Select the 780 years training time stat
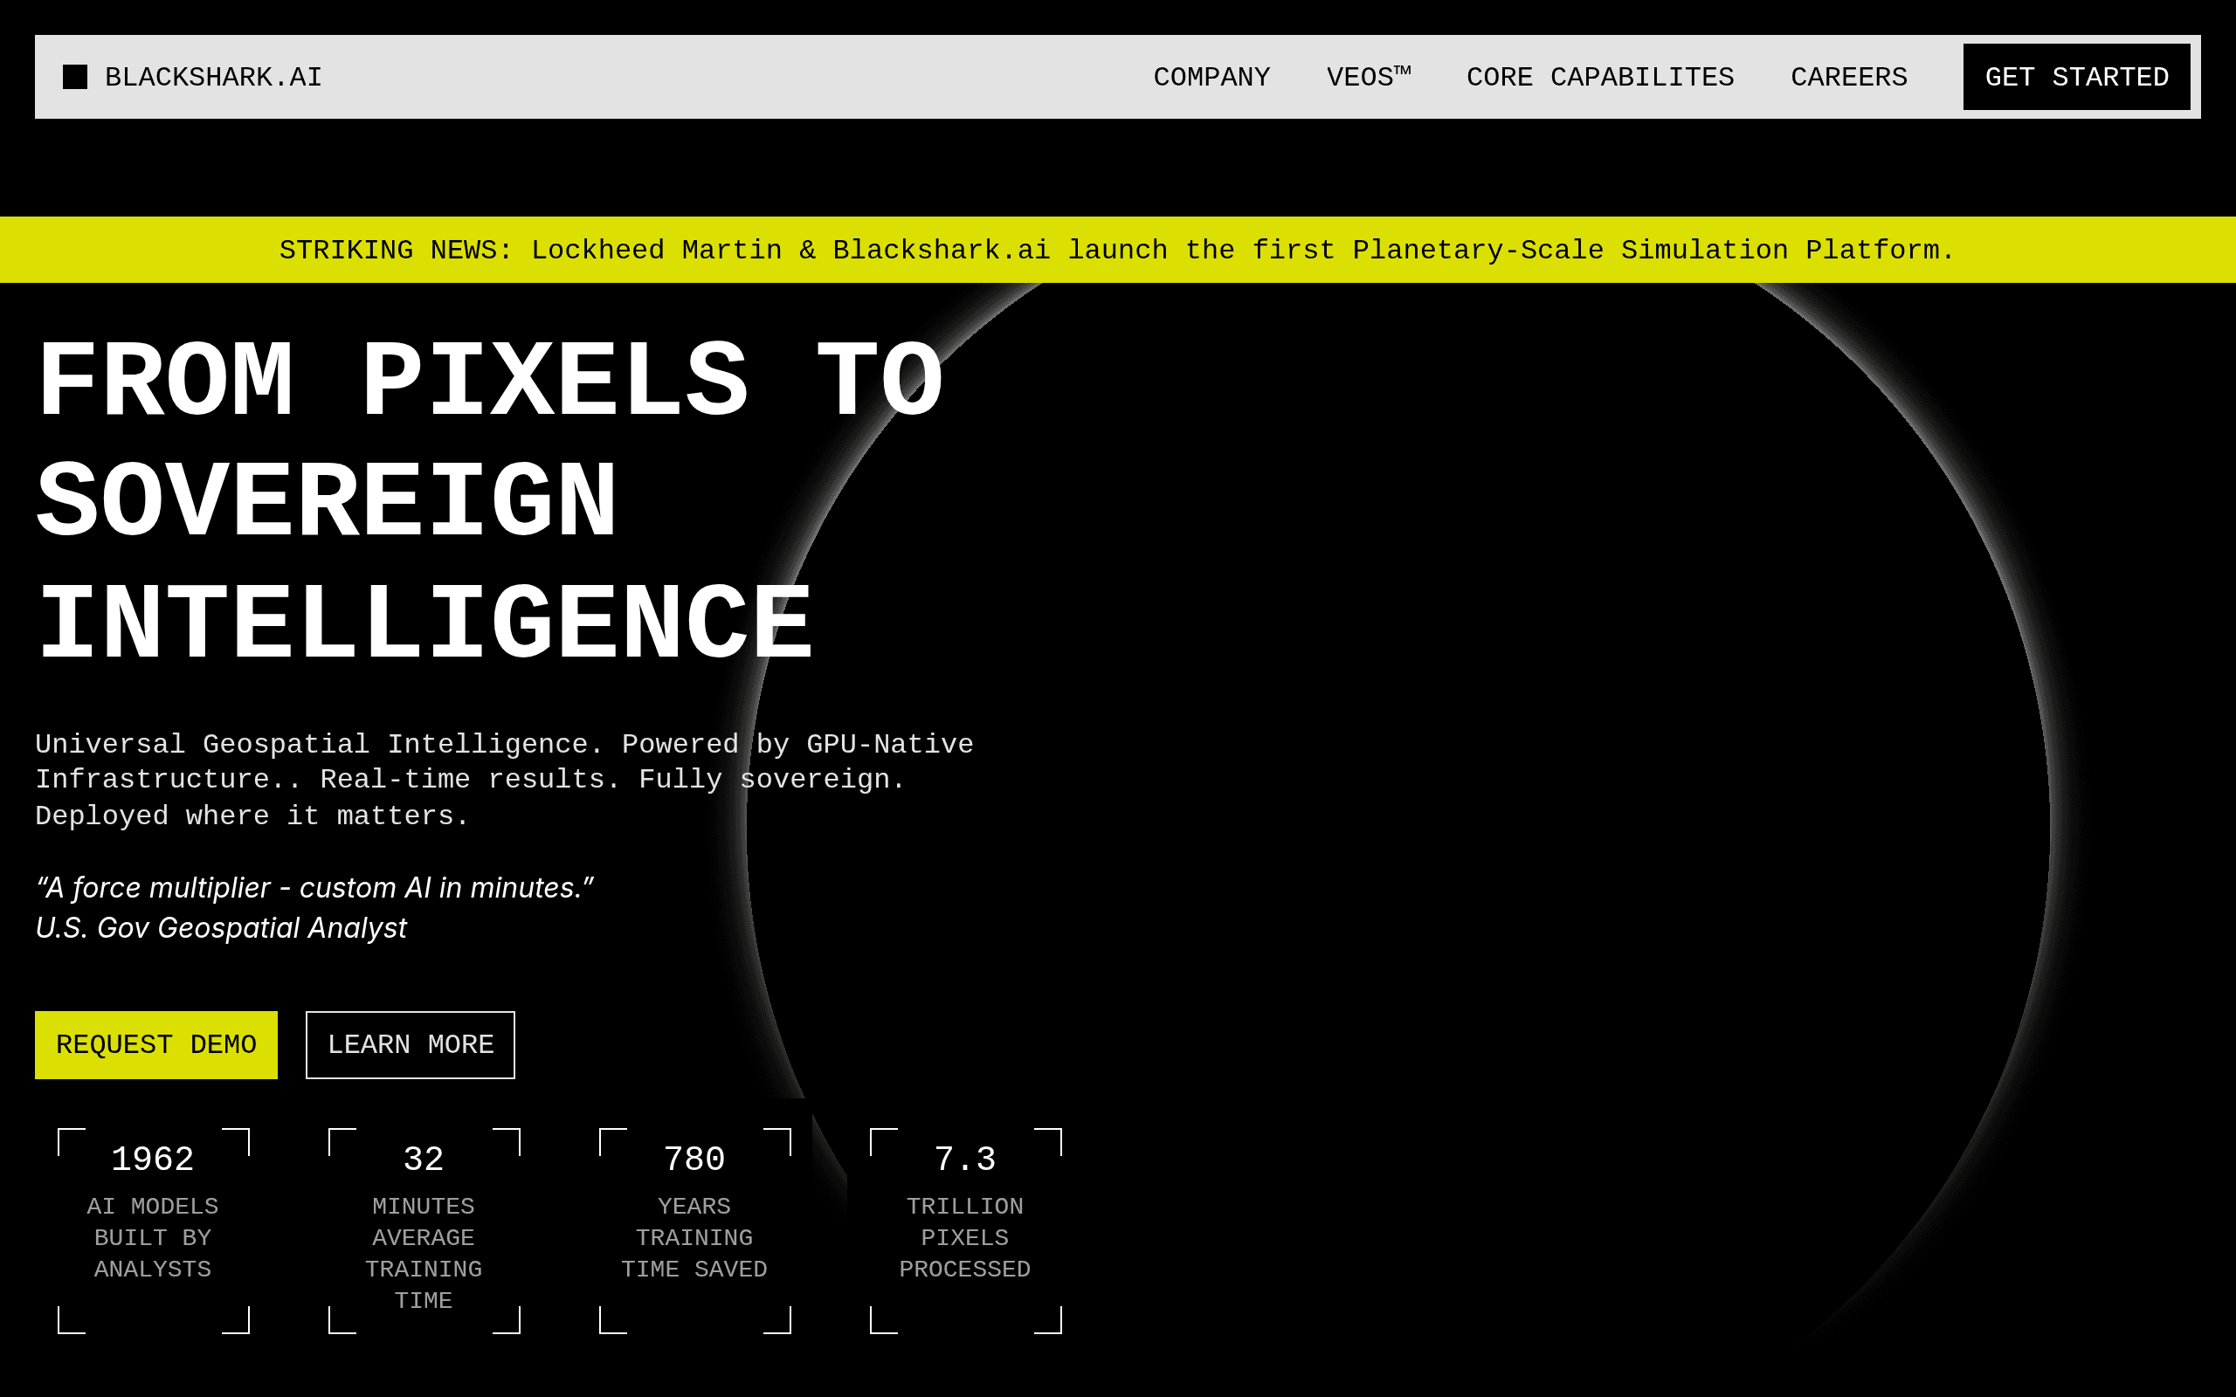Screen dimensions: 2236x1397 [x=695, y=1231]
